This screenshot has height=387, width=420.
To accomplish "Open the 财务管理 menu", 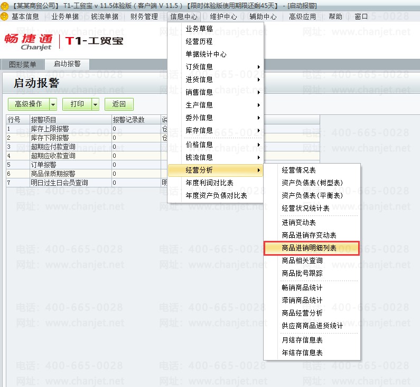I will (144, 16).
